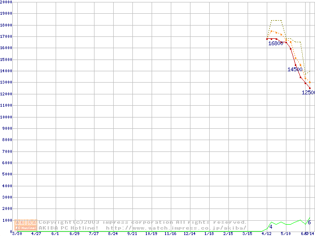Click last red marker at the line's end
This screenshot has width=315, height=236.
(310, 88)
